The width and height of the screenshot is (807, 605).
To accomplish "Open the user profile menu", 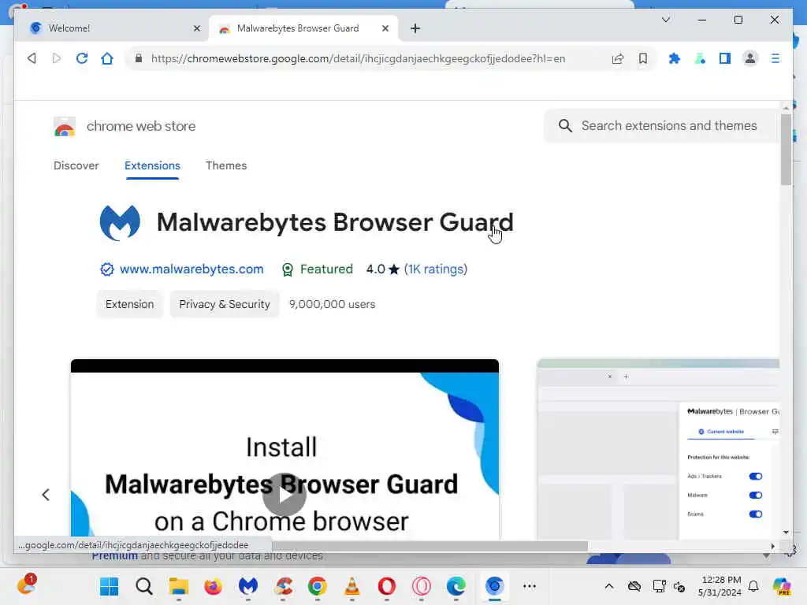I will point(750,58).
